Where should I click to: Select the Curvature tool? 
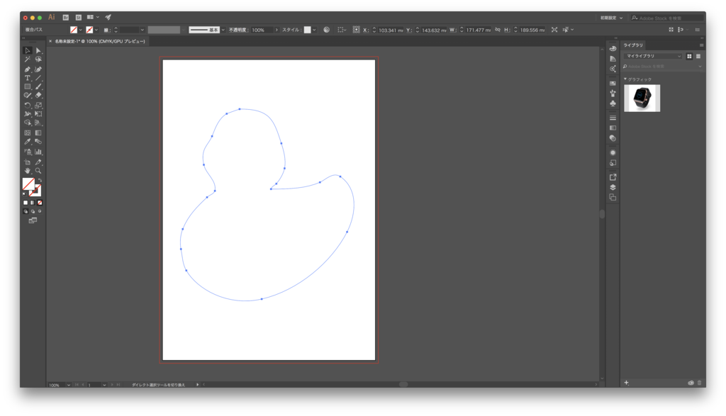click(x=38, y=69)
